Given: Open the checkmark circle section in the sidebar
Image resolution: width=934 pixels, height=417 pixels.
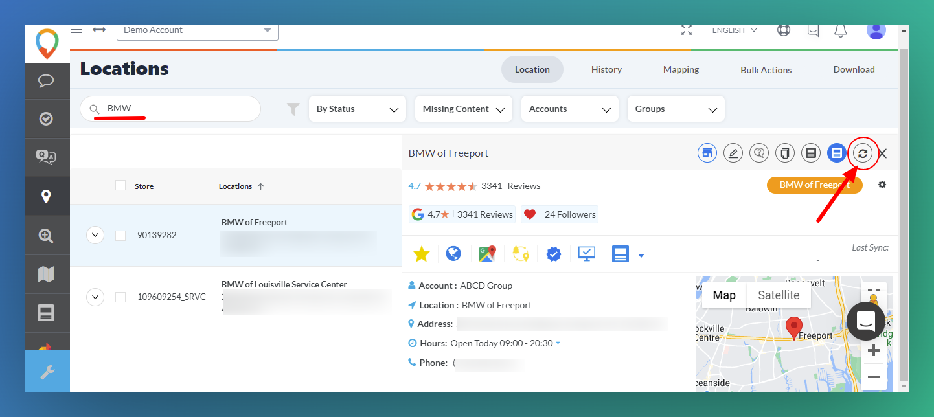Looking at the screenshot, I should (x=46, y=118).
